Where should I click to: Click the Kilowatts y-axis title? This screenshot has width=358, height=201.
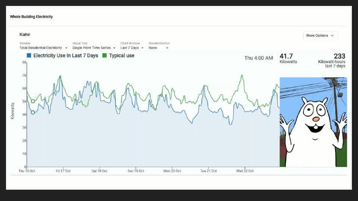pyautogui.click(x=13, y=111)
